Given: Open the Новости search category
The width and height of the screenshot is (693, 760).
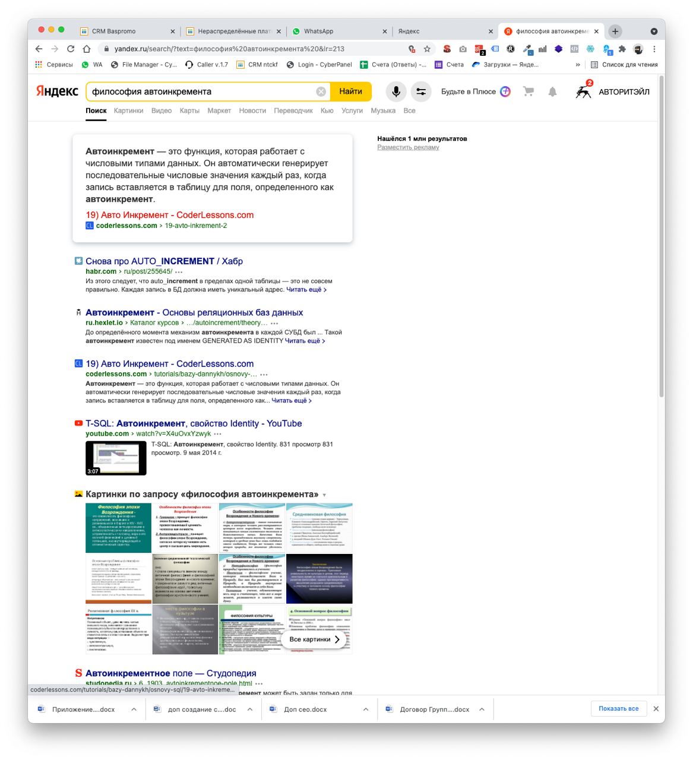Looking at the screenshot, I should (x=252, y=110).
